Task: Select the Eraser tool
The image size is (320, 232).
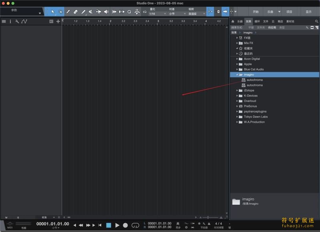Action: (x=76, y=12)
